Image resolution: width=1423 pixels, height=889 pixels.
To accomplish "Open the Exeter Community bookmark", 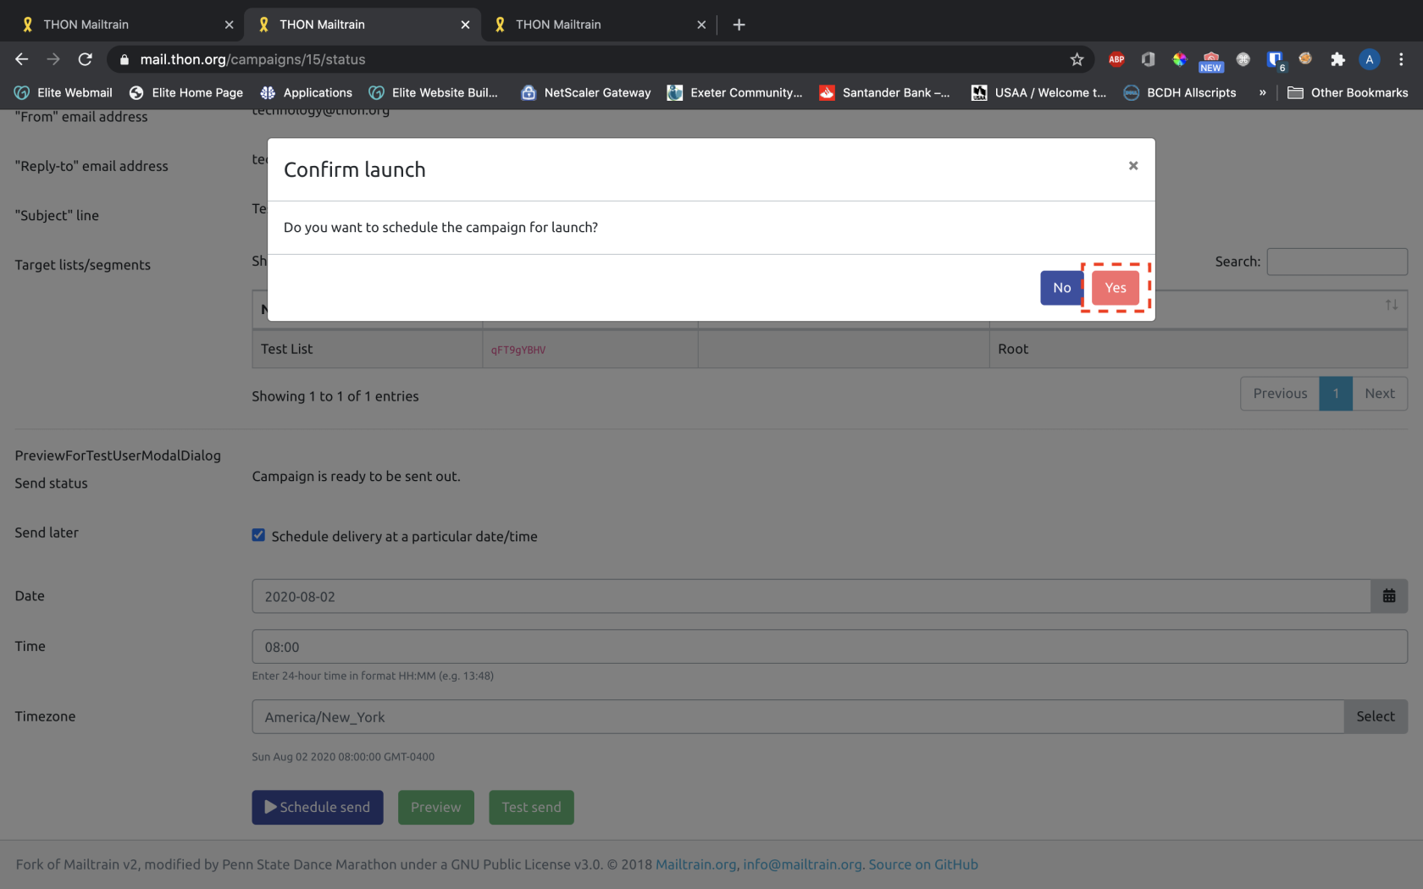I will tap(734, 92).
